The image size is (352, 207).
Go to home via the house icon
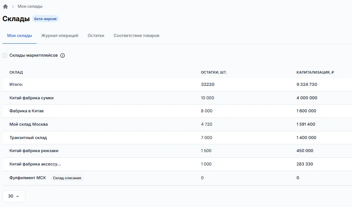tap(5, 6)
